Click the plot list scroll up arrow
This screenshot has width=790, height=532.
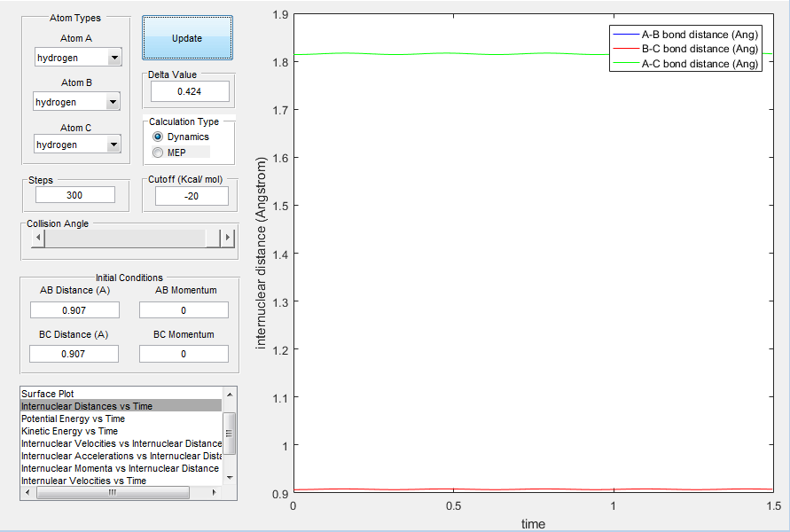230,394
